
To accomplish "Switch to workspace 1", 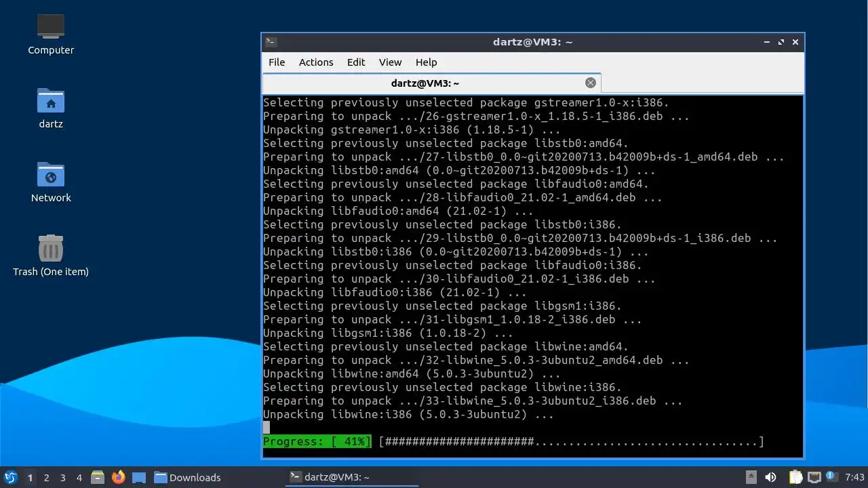I will click(30, 477).
